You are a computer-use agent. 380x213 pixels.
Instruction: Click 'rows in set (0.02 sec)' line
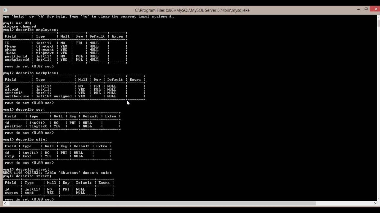pyautogui.click(x=29, y=66)
